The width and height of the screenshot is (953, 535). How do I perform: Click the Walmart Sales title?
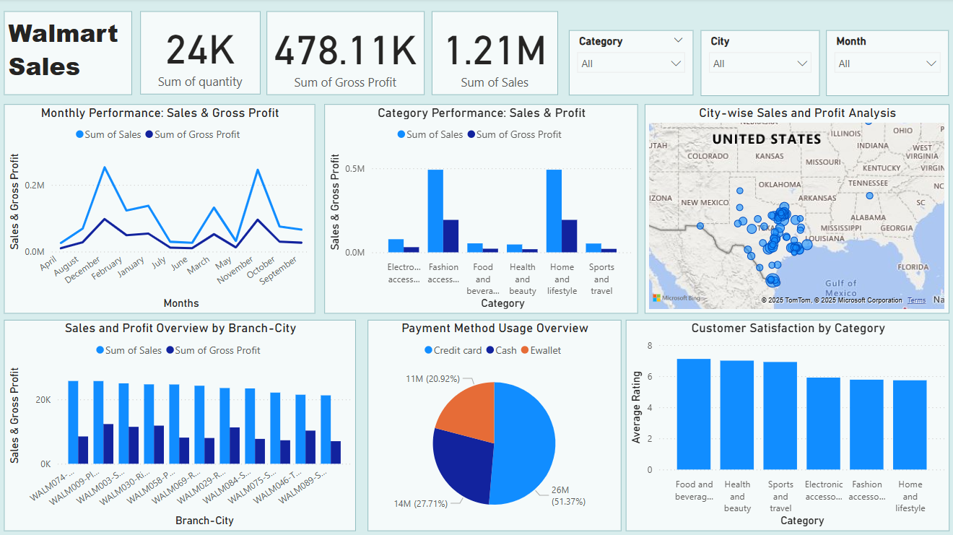coord(64,50)
